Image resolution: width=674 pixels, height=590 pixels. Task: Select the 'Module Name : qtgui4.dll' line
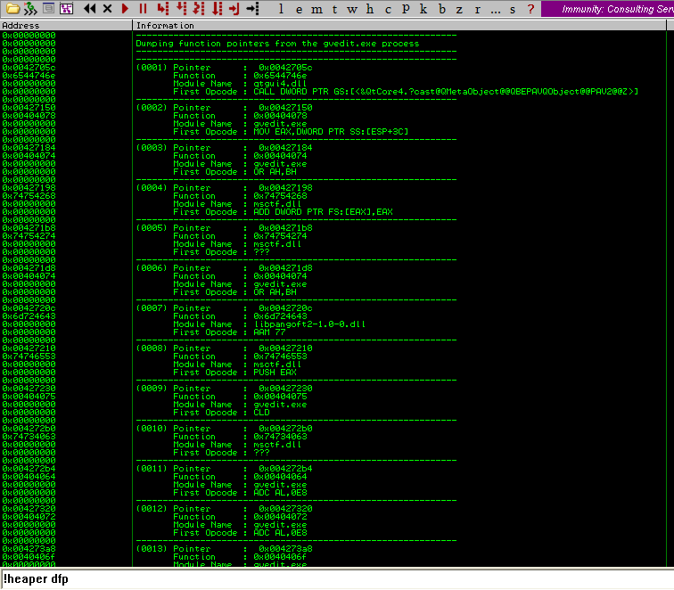(240, 84)
